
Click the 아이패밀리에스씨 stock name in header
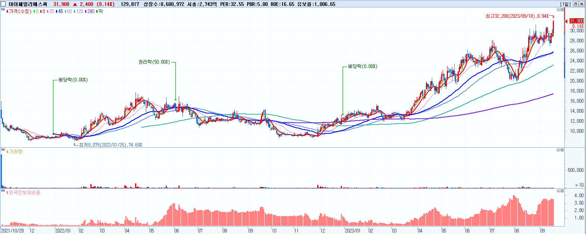28,4
